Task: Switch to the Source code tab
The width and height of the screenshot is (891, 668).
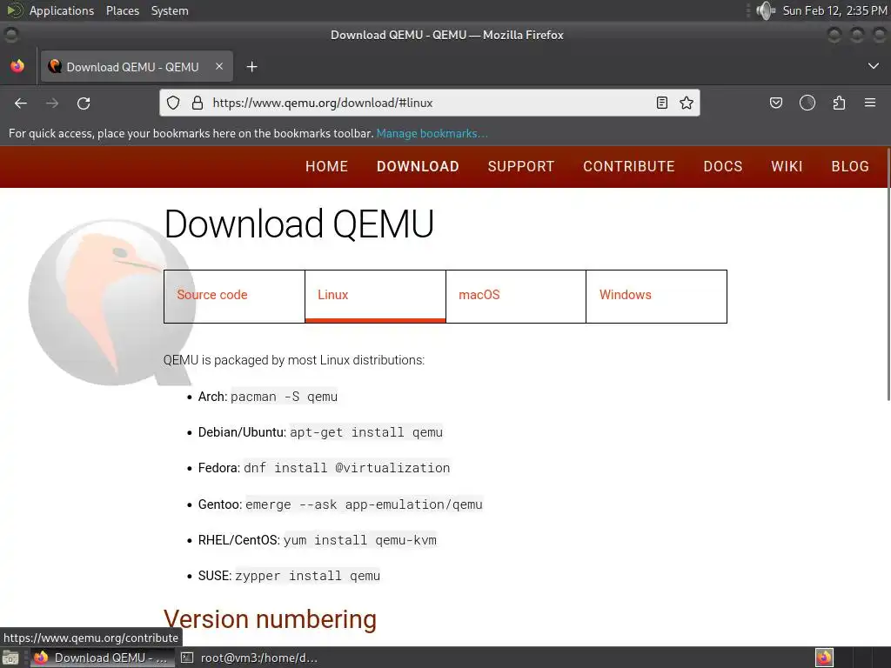Action: point(234,296)
